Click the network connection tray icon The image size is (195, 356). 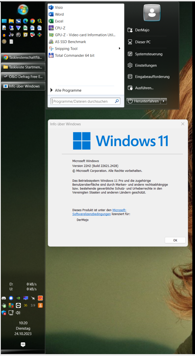click(11, 313)
